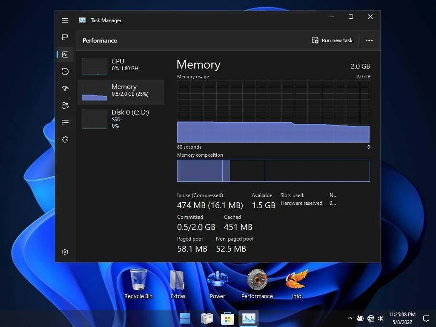The image size is (436, 327).
Task: Close the Task Manager window
Action: click(x=370, y=17)
